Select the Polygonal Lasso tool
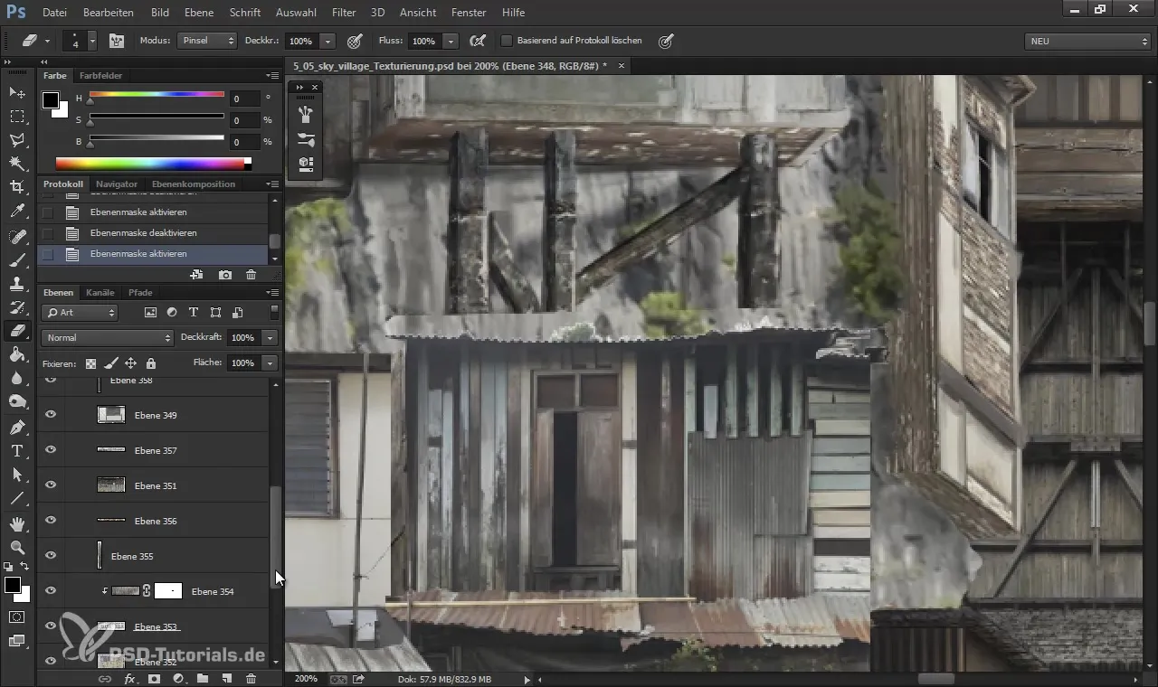This screenshot has width=1158, height=687. coord(17,139)
